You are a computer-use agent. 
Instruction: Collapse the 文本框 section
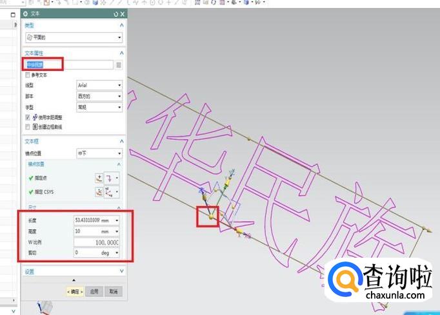click(x=121, y=141)
